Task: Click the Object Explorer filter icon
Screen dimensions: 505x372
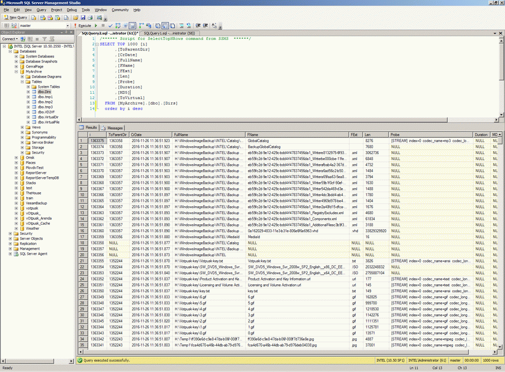Action: tap(44, 39)
